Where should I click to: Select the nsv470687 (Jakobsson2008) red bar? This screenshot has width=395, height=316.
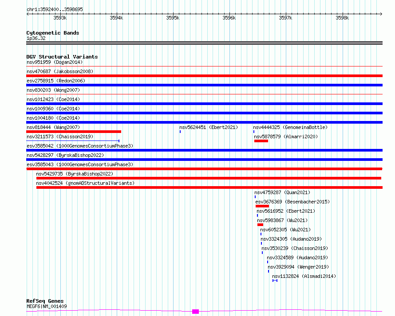point(204,76)
